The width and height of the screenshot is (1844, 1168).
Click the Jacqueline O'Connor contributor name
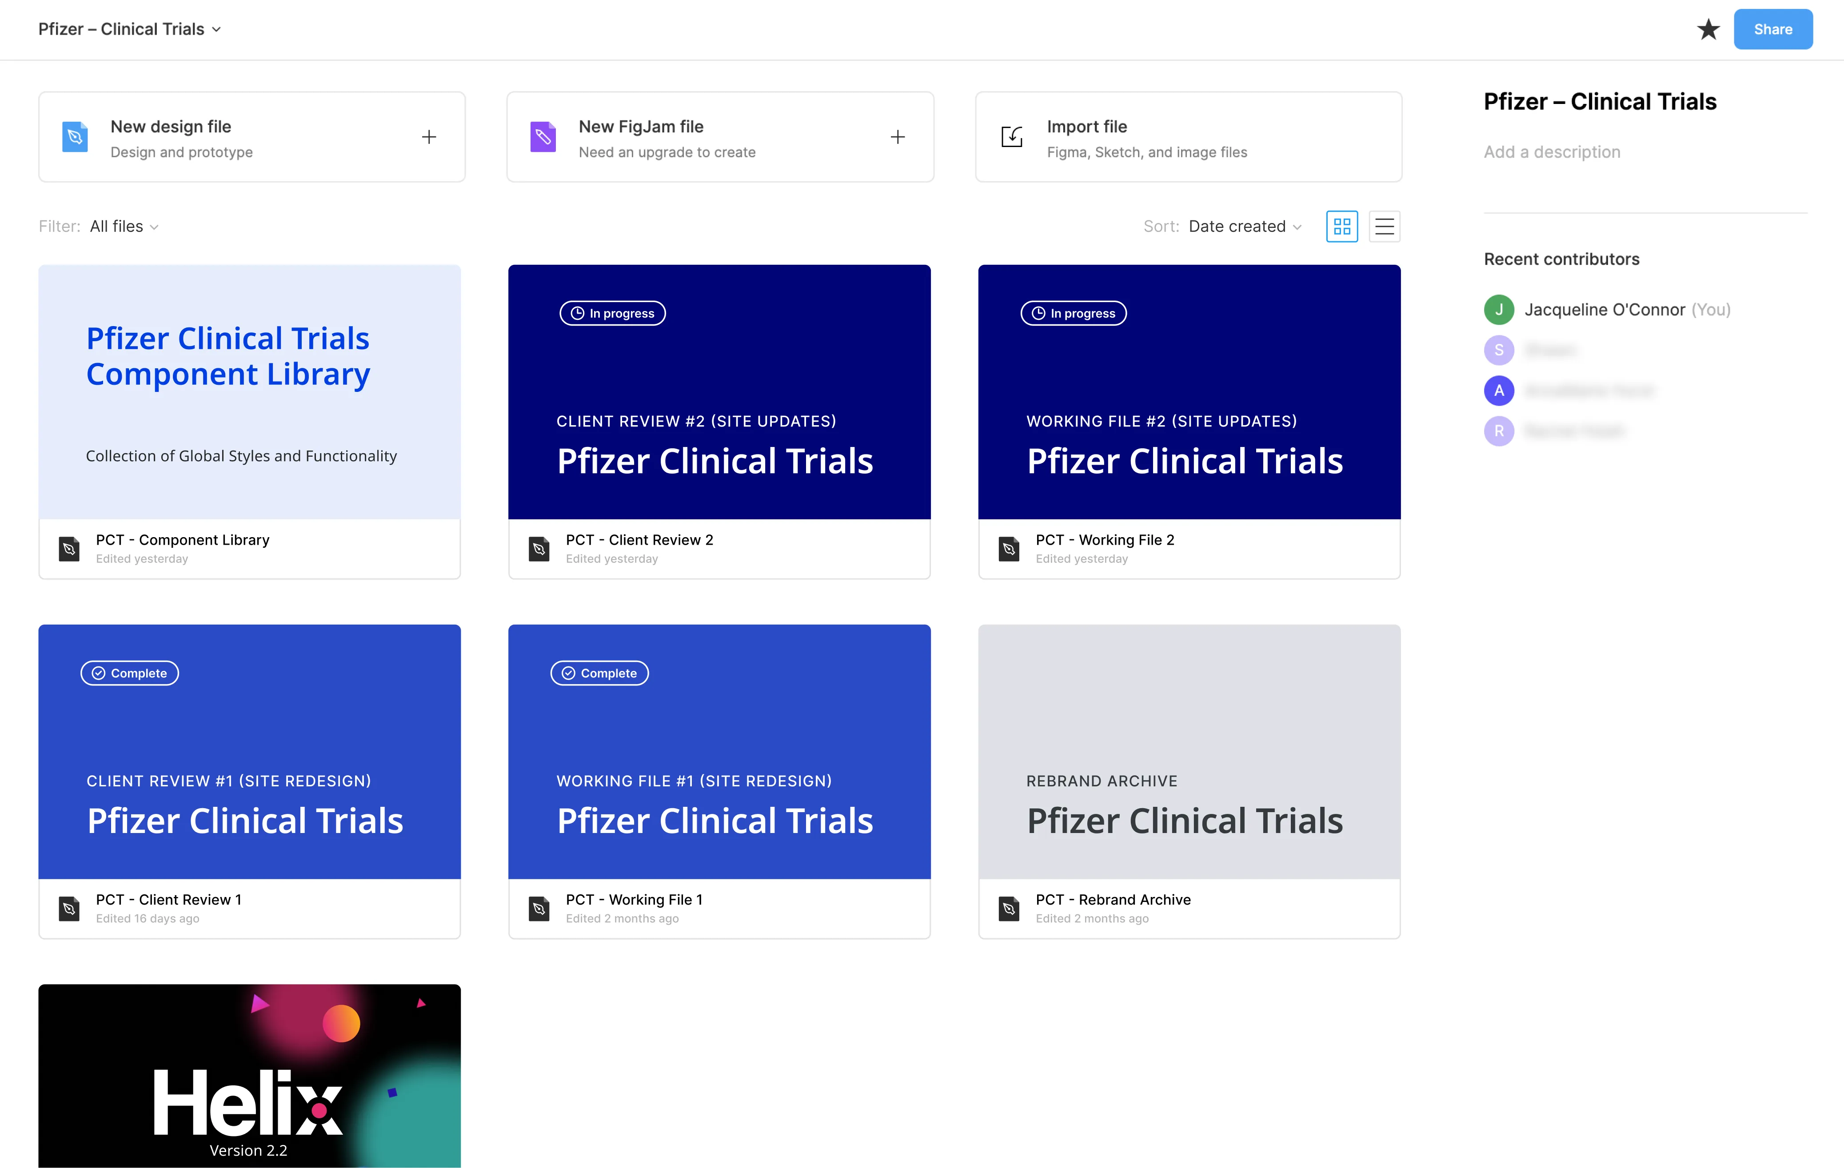tap(1605, 309)
